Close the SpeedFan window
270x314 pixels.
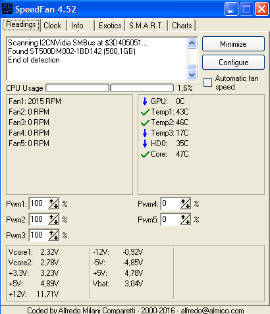click(261, 9)
